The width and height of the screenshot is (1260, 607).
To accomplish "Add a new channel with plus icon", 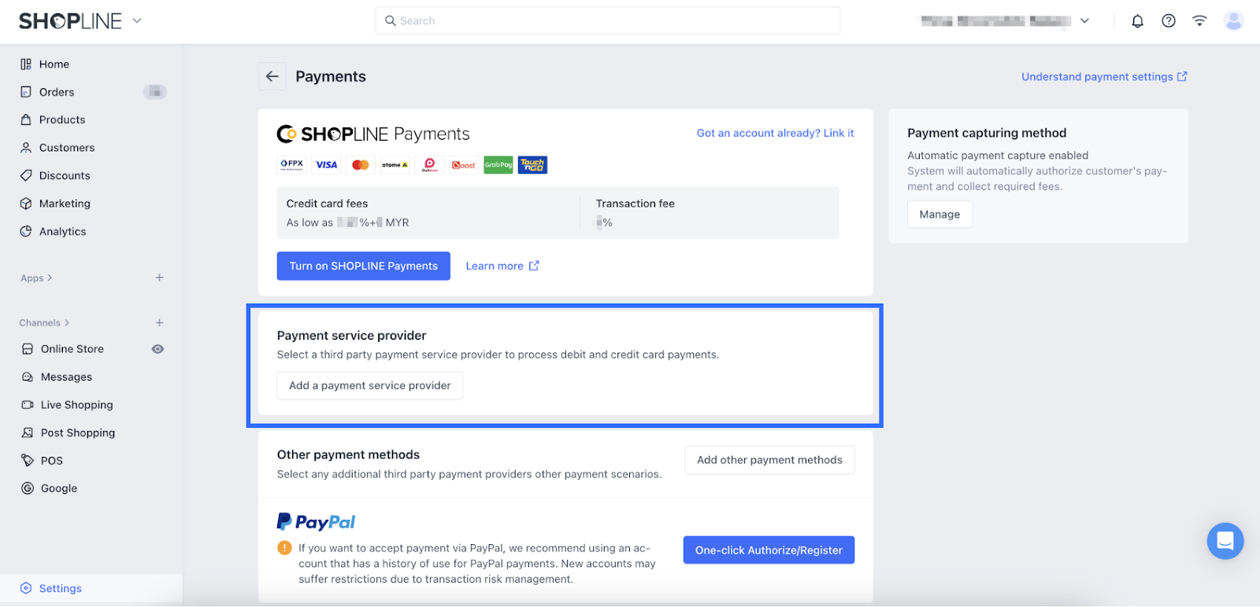I will click(159, 322).
